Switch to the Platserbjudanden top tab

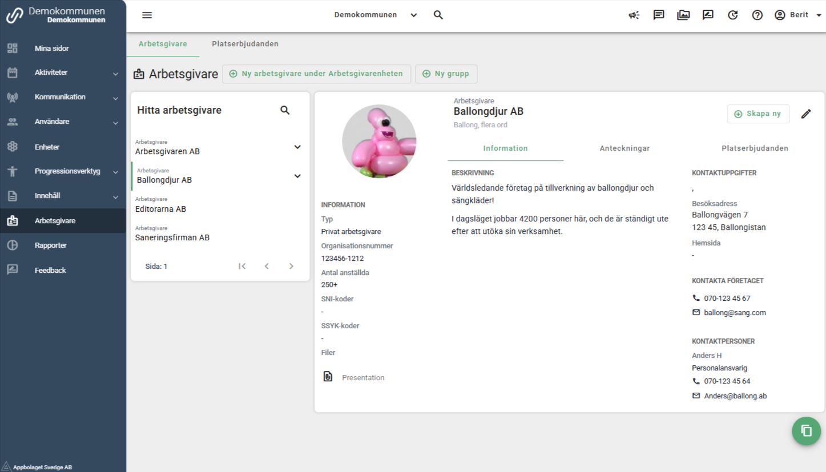(x=245, y=44)
